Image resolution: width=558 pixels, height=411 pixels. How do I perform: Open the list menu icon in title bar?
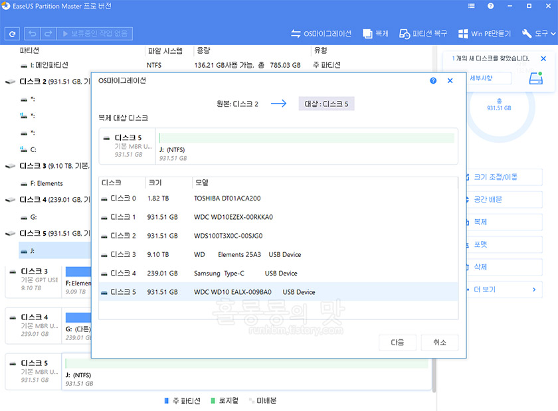click(471, 6)
